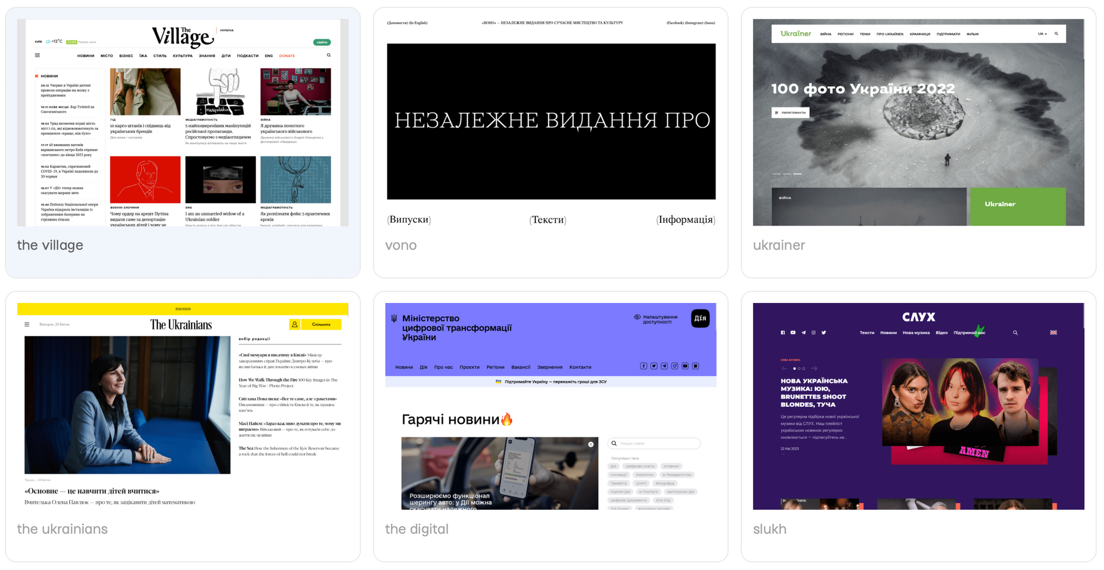The height and width of the screenshot is (570, 1104).
Task: Open (Випуски) link on vono site
Action: point(409,220)
